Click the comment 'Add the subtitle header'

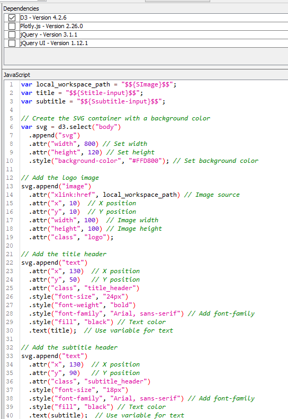69,347
